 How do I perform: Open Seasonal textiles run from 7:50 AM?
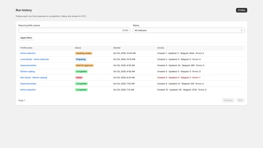click(x=28, y=84)
